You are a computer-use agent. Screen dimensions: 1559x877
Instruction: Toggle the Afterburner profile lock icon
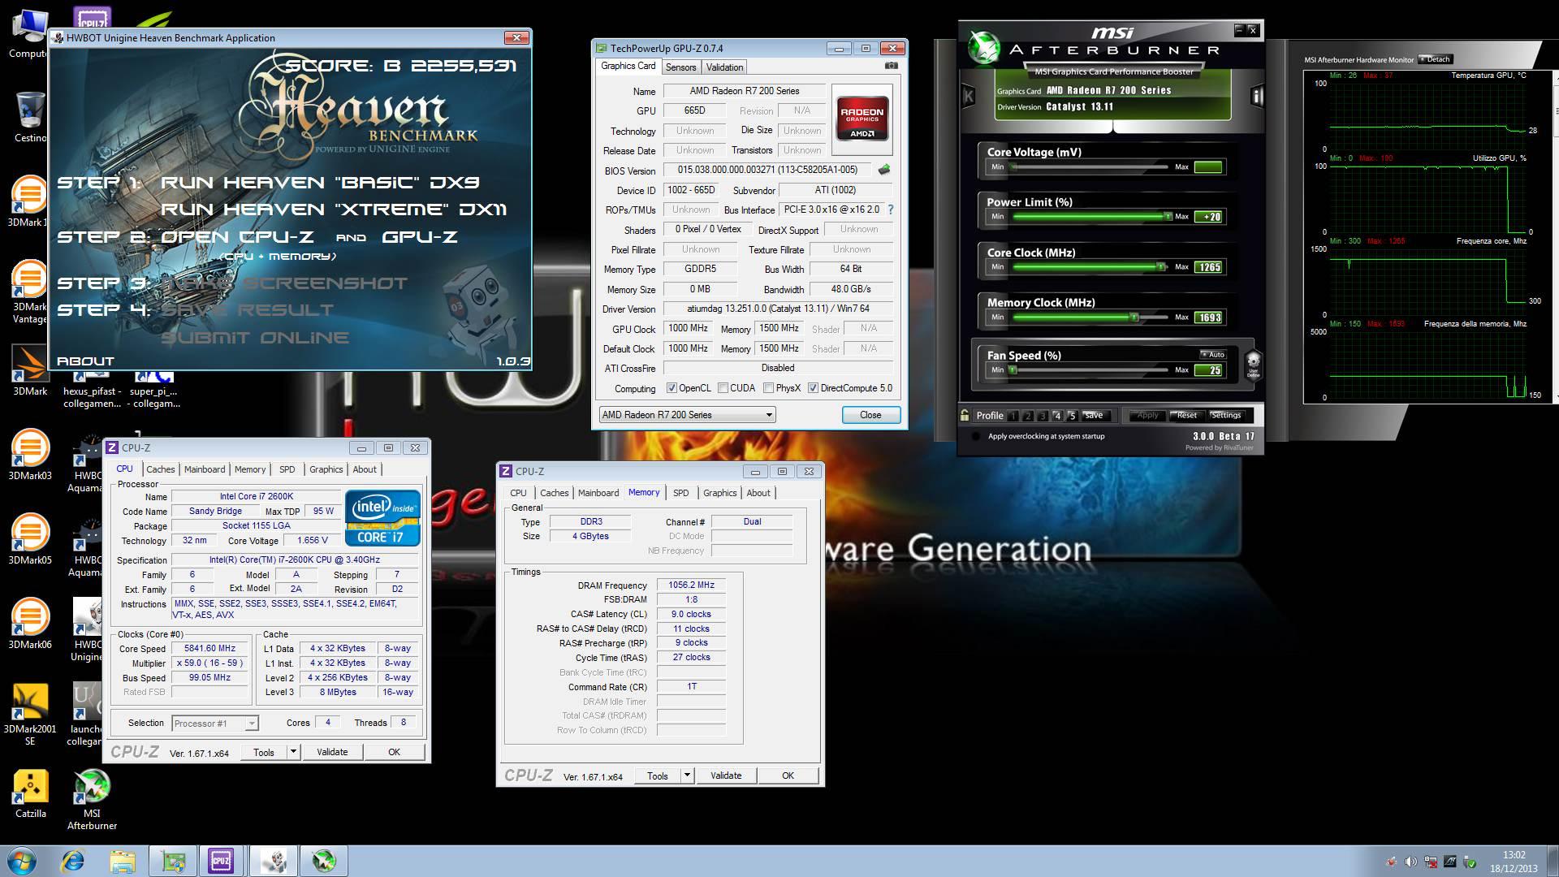tap(965, 415)
